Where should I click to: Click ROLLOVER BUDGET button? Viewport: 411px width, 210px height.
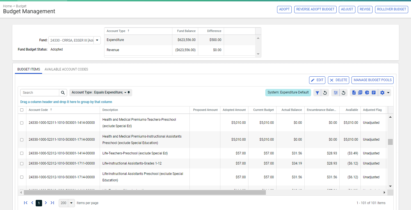[x=392, y=9]
